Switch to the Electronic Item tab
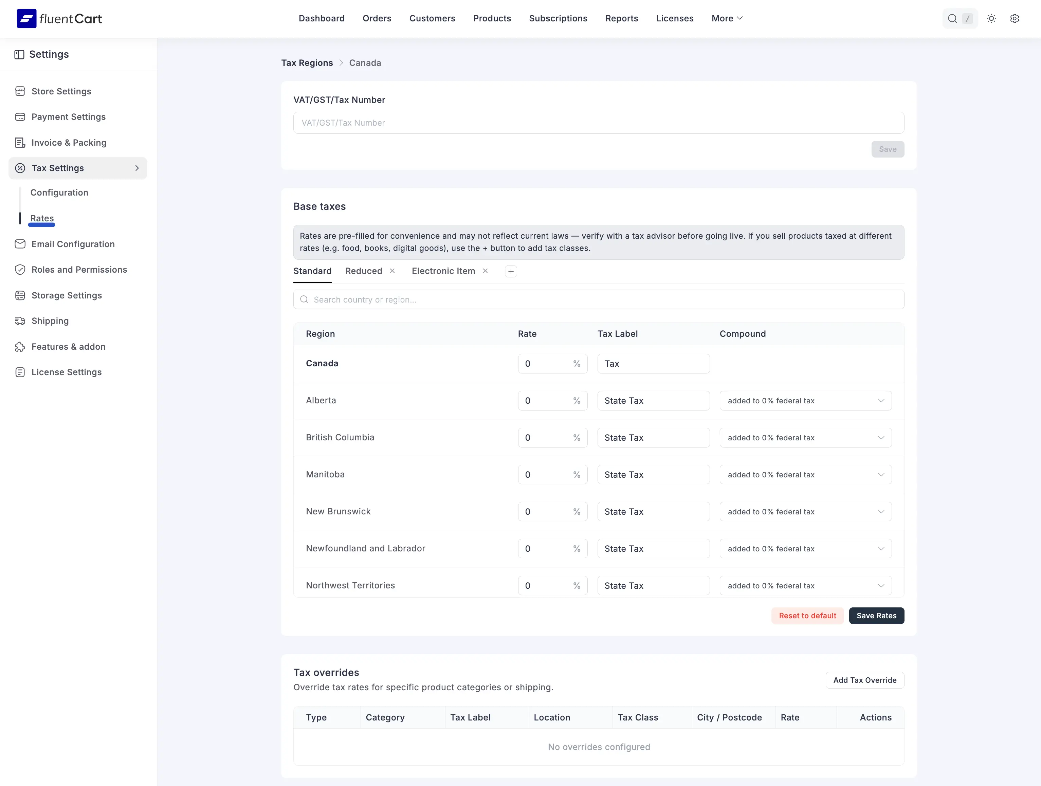1041x786 pixels. click(x=443, y=271)
